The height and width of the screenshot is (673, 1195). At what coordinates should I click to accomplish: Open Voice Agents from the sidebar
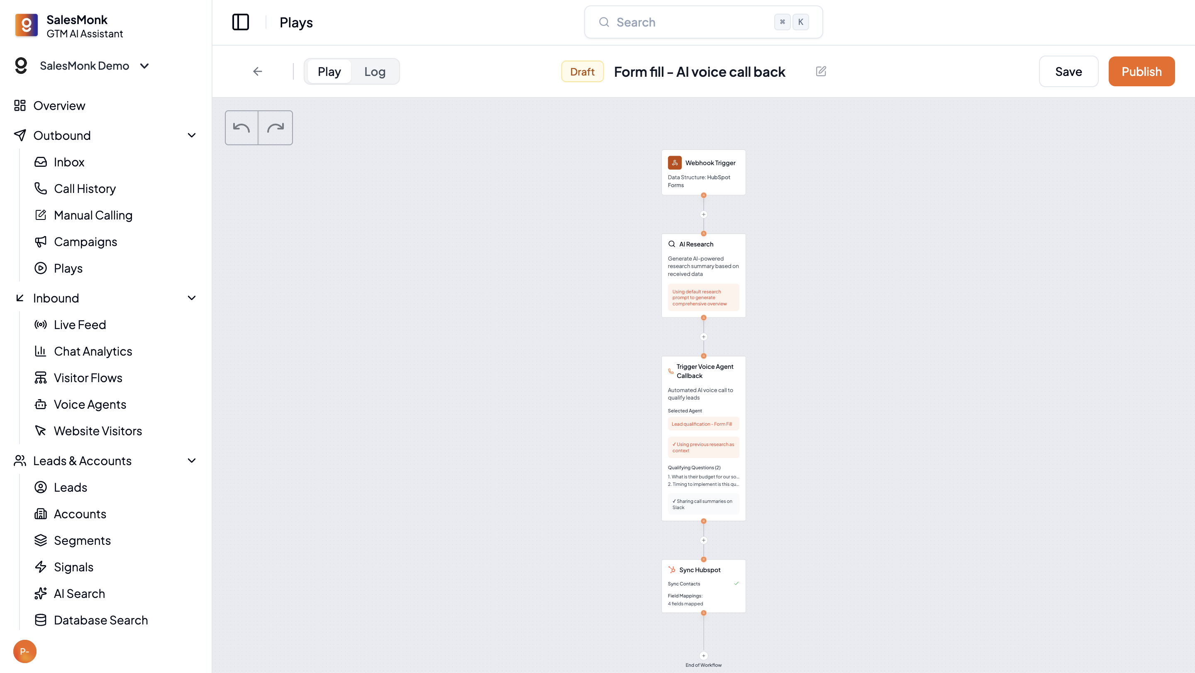[x=90, y=405]
